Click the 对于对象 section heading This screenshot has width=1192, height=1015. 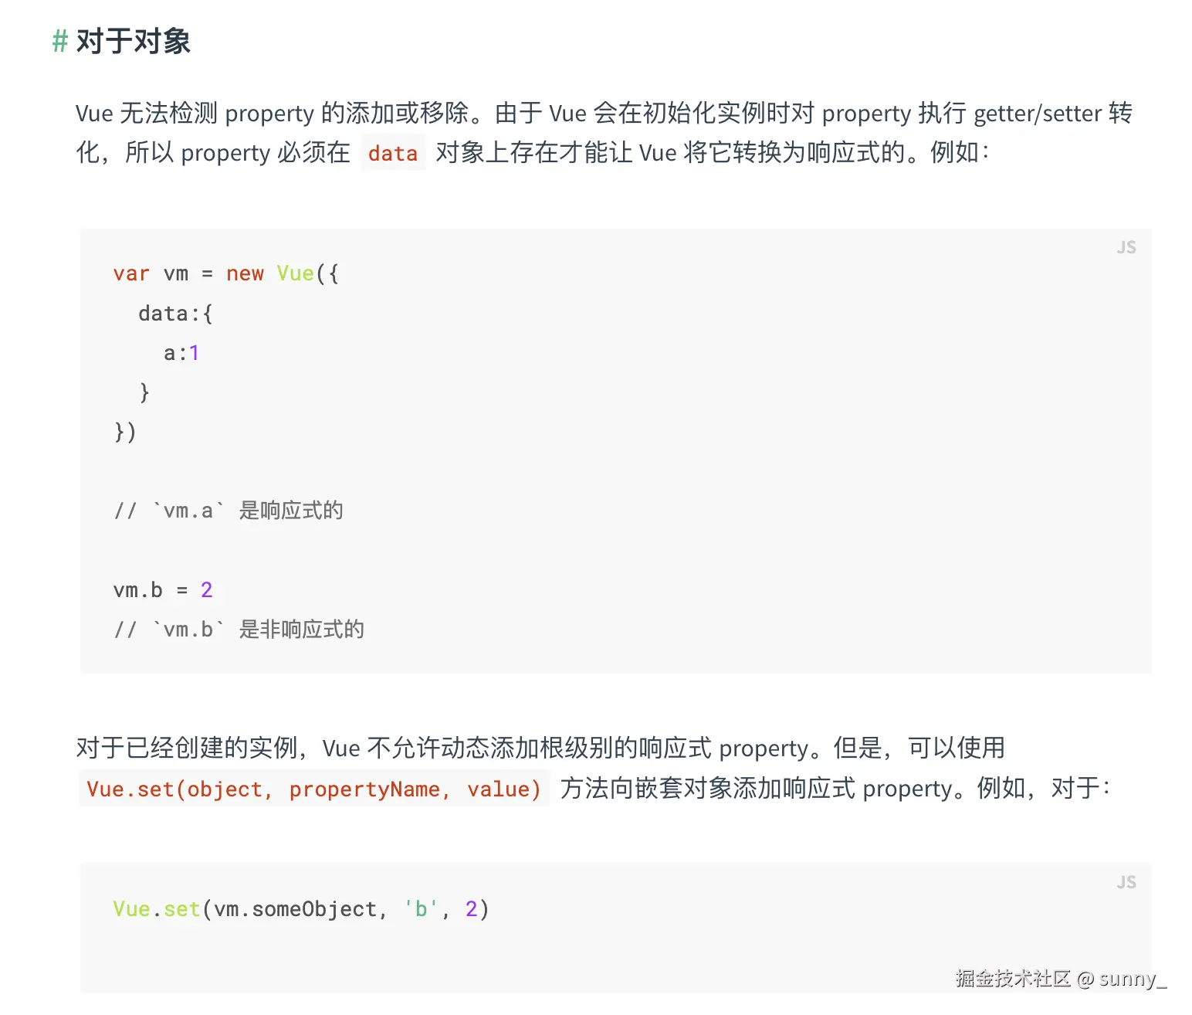[x=133, y=41]
